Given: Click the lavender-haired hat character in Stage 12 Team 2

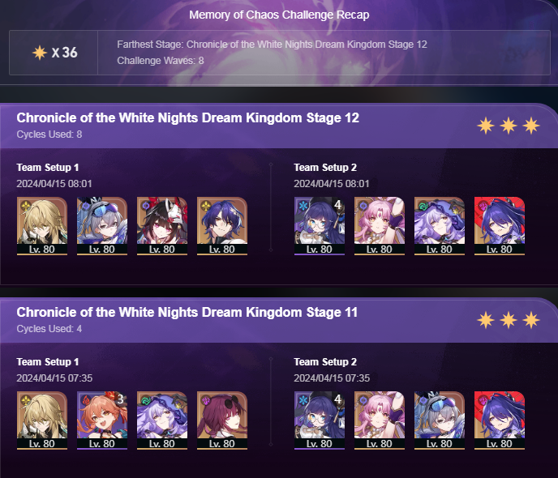Looking at the screenshot, I should (440, 226).
